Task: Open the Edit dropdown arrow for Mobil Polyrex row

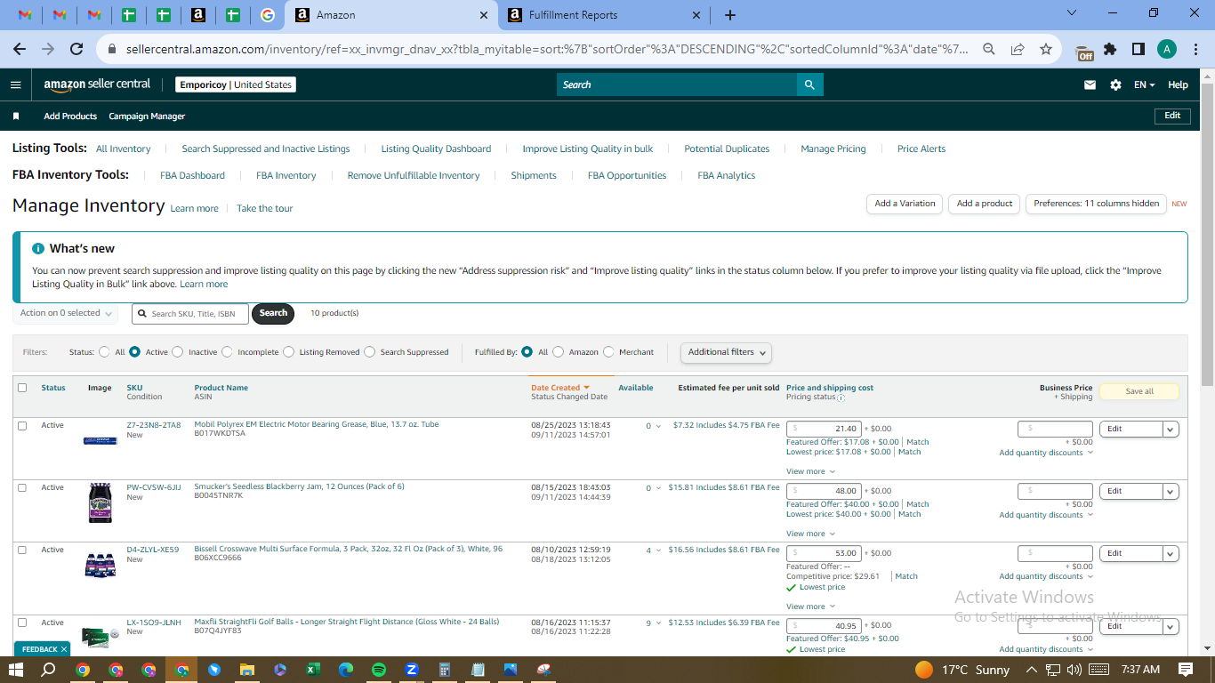Action: (1171, 429)
